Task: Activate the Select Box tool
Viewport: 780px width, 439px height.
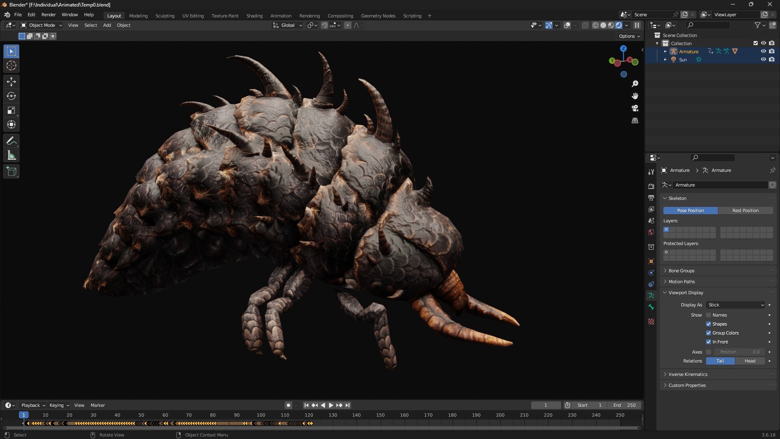Action: click(x=11, y=51)
